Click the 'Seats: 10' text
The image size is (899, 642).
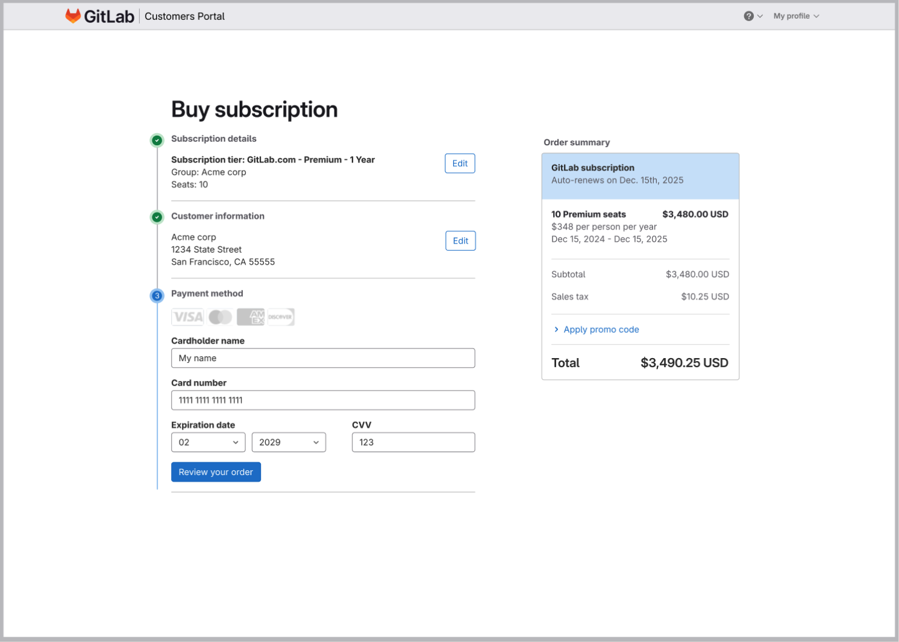pyautogui.click(x=189, y=184)
